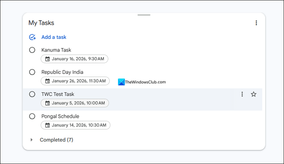Grab the drag handle atop the card
Image resolution: width=284 pixels, height=164 pixels.
click(x=144, y=15)
